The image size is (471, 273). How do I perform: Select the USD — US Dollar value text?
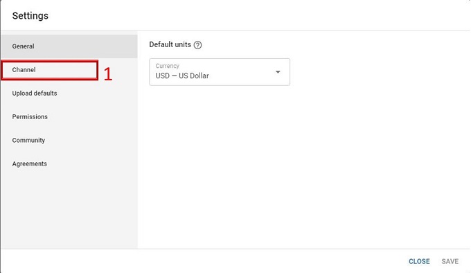[x=182, y=76]
